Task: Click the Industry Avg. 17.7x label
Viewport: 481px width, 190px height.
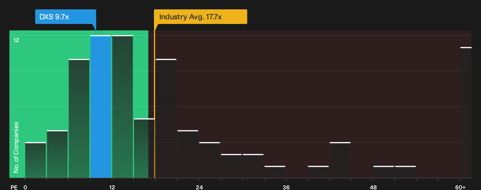Action: tap(201, 17)
